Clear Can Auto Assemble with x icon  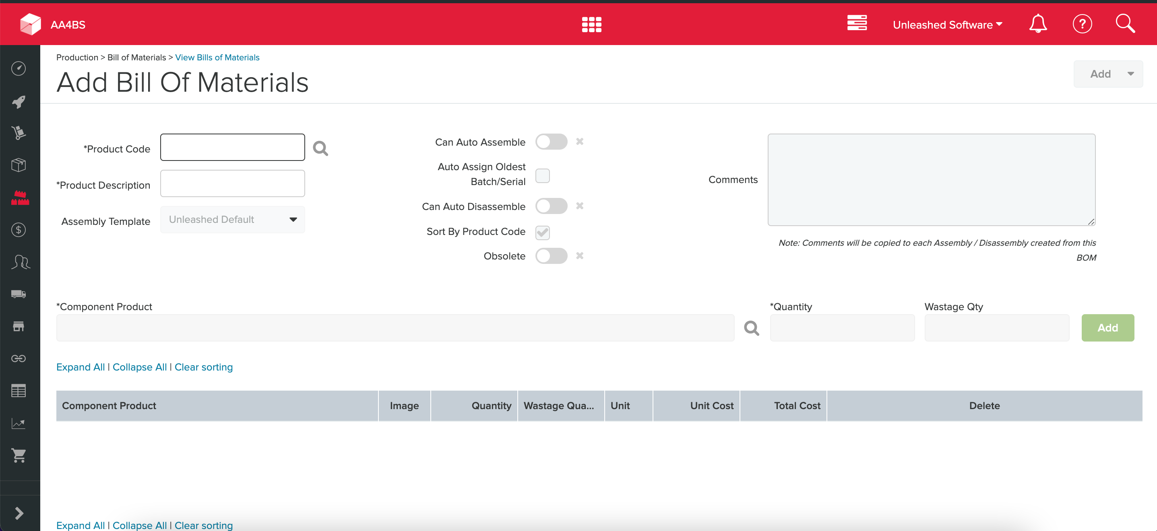[579, 141]
